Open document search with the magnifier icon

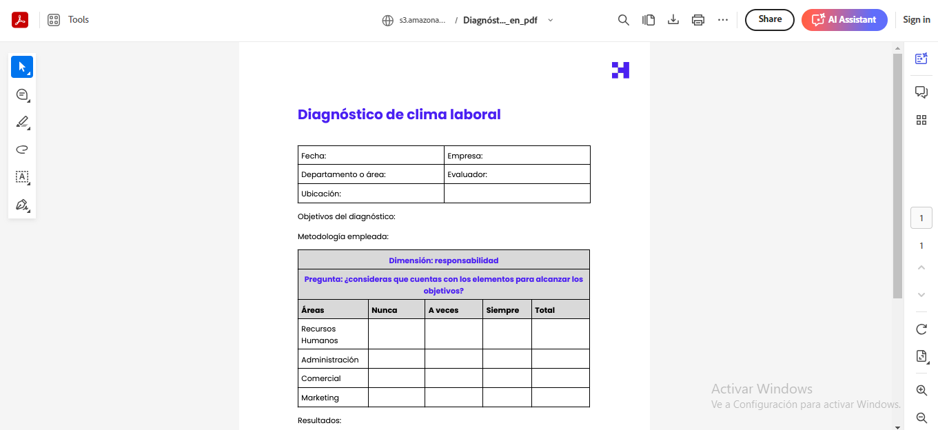pos(623,20)
